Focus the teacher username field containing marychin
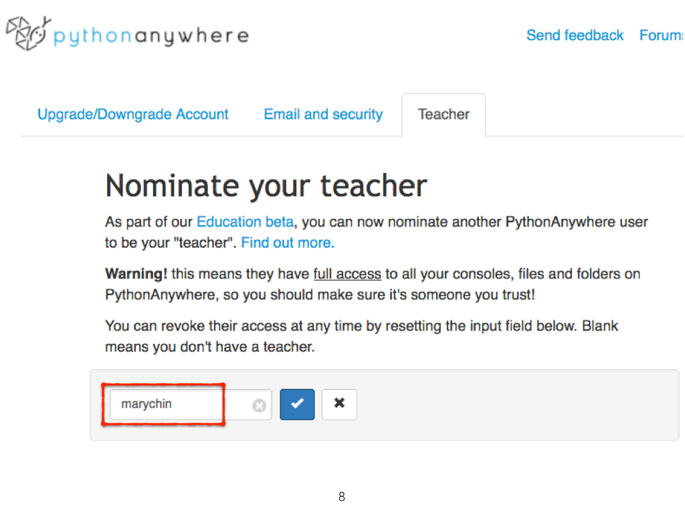The image size is (685, 513). 191,404
